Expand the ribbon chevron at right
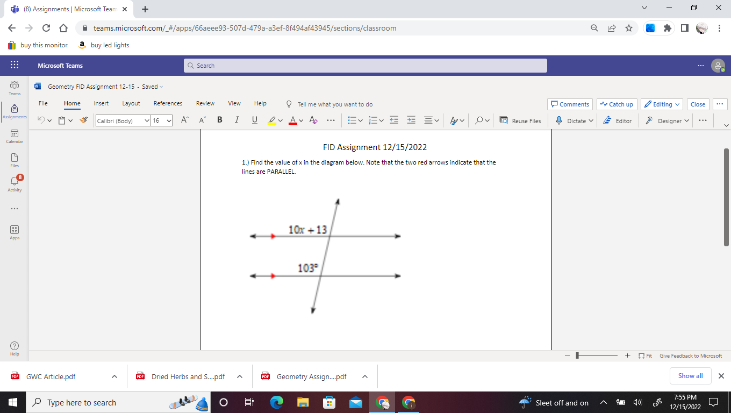The image size is (731, 413). (x=727, y=125)
